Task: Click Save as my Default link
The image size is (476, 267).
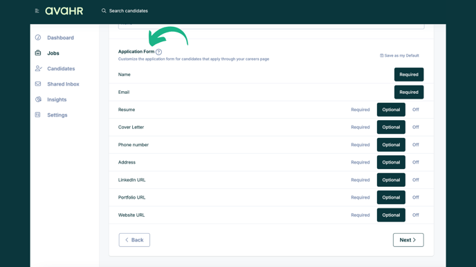Action: pos(399,55)
